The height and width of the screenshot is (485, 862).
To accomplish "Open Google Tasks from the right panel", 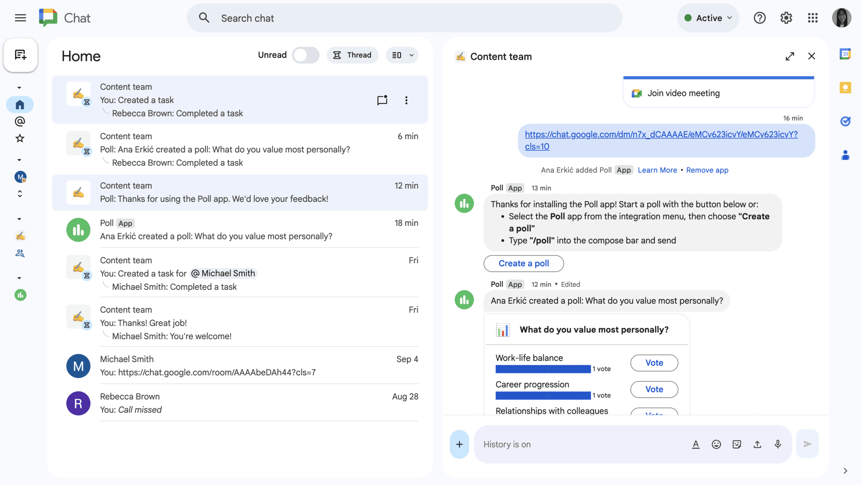I will point(845,121).
